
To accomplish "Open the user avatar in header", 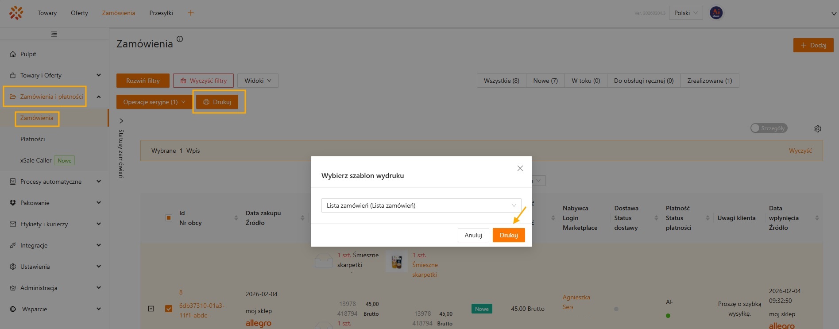I will point(716,13).
